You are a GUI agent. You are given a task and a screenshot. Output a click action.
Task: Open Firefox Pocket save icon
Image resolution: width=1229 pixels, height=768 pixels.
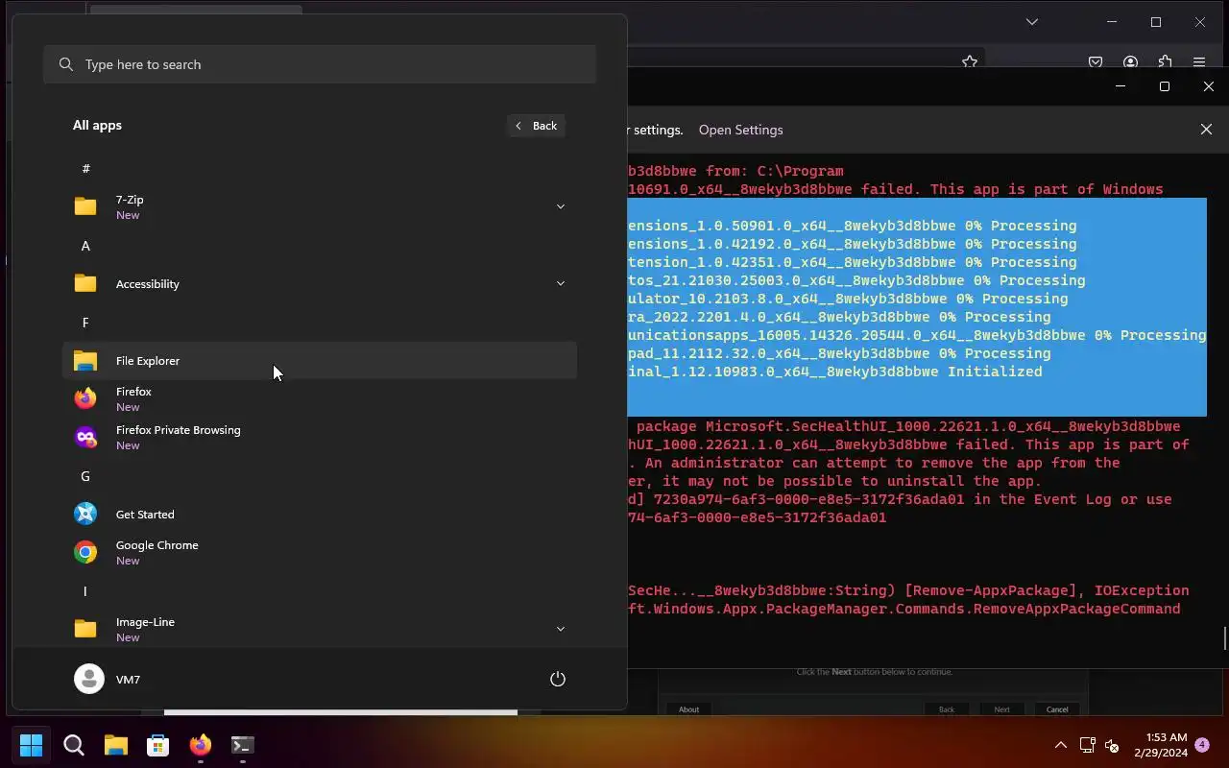click(1096, 61)
